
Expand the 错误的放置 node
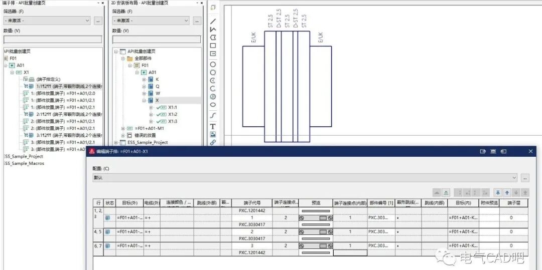click(123, 135)
